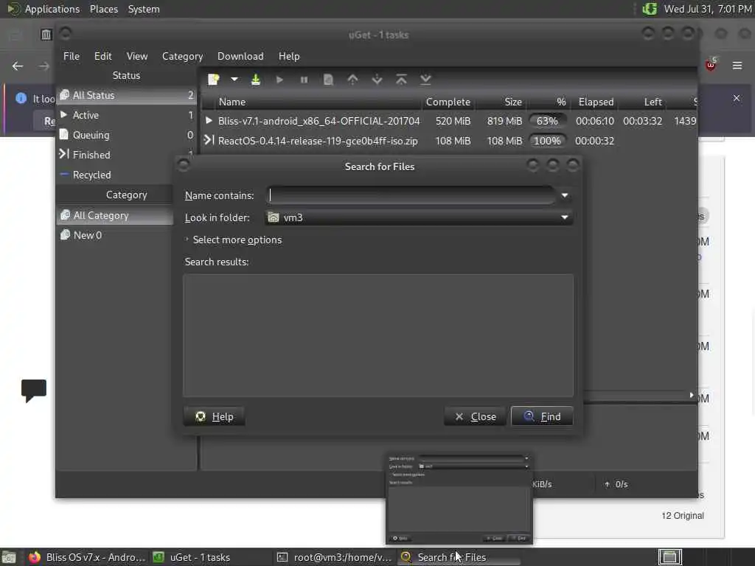Open the Applications menu in top panel
The height and width of the screenshot is (566, 755).
[44, 9]
